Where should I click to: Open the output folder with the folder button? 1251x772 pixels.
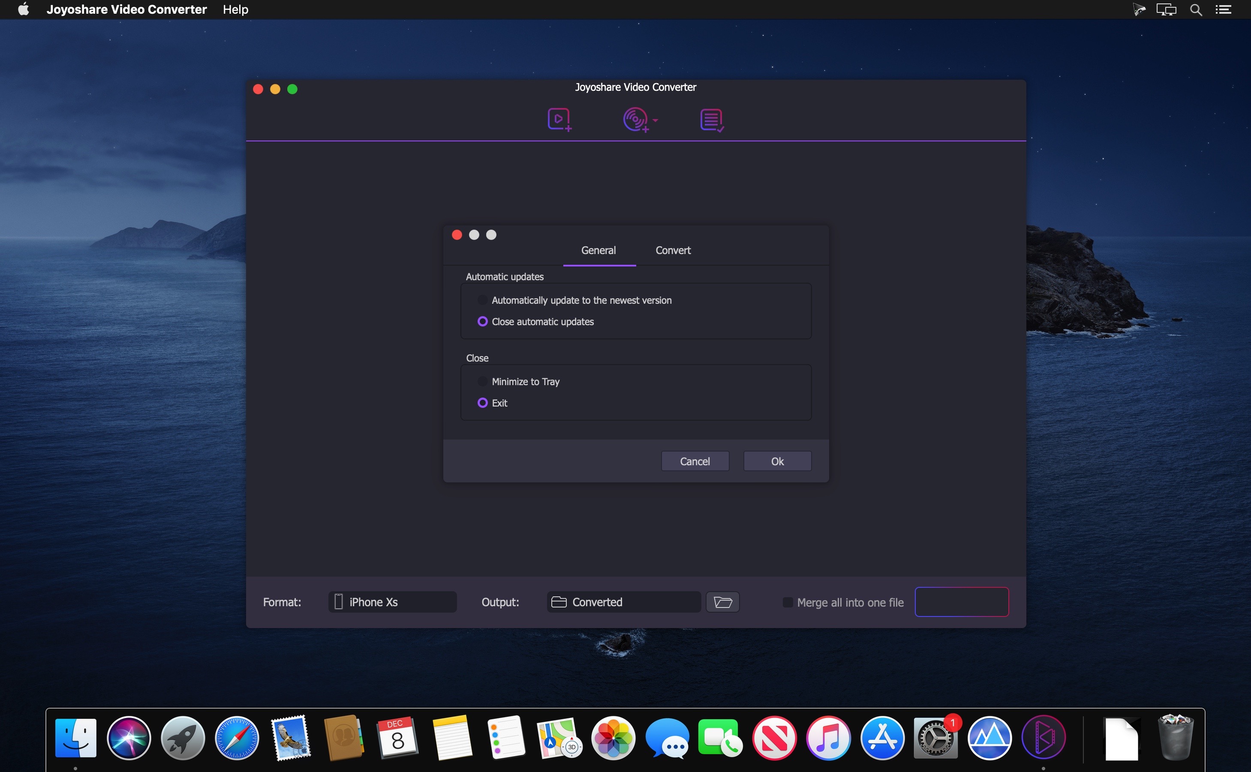723,602
